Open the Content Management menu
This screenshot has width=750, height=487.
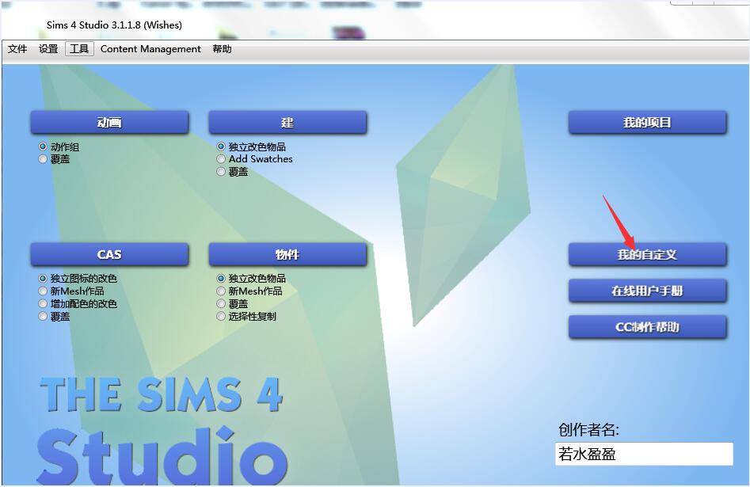coord(150,49)
